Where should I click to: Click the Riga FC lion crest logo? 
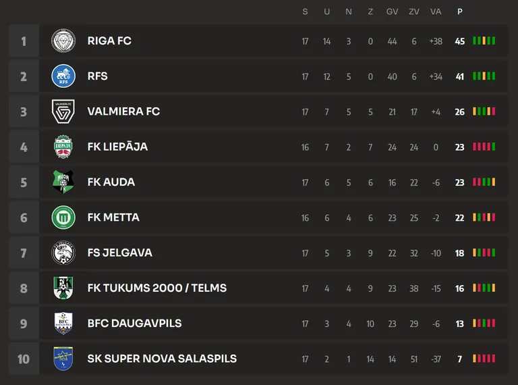pyautogui.click(x=63, y=41)
